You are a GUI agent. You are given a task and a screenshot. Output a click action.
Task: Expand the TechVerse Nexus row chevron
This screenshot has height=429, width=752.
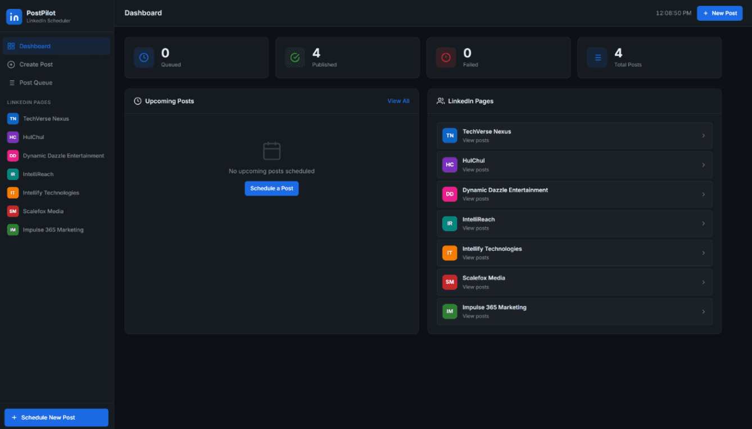[x=703, y=136]
